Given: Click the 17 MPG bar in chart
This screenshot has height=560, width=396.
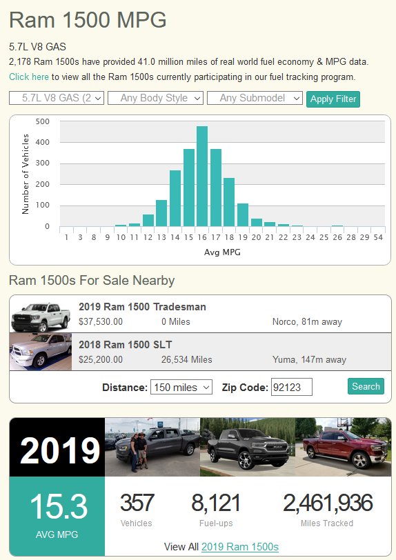Looking at the screenshot, I should click(215, 188).
